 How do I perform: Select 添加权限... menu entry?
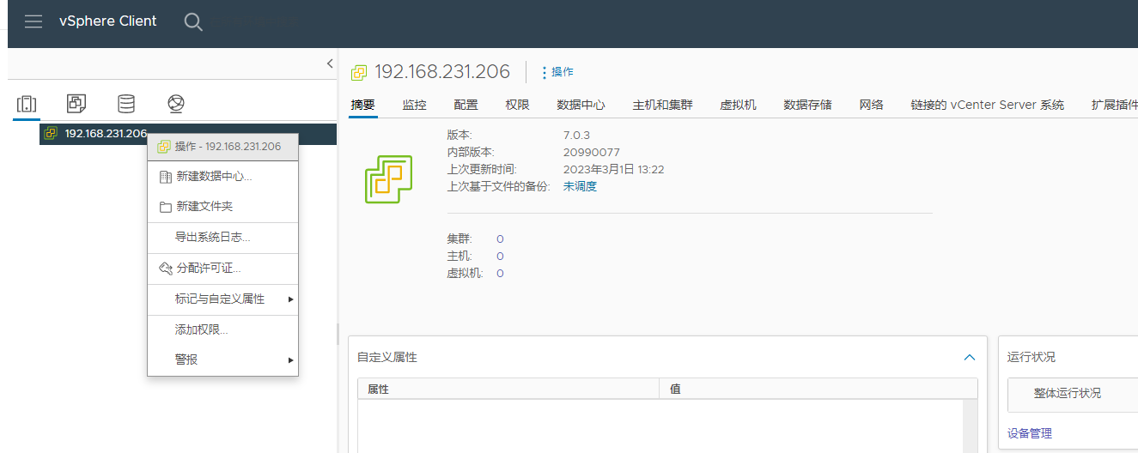(222, 329)
